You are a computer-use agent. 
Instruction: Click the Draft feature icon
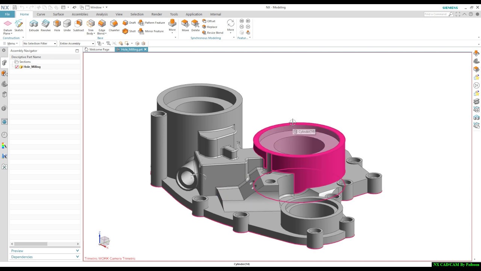click(126, 23)
